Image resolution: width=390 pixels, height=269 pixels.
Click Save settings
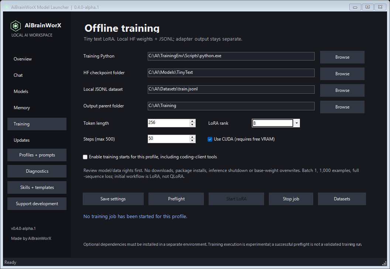113,199
